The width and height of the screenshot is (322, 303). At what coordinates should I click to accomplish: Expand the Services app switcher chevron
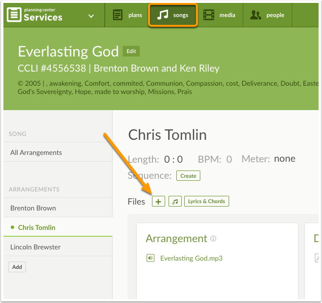pyautogui.click(x=91, y=16)
